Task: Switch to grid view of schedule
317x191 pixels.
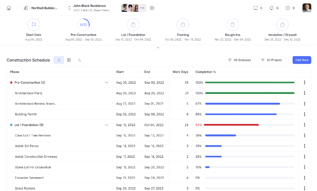Action: [x=69, y=60]
